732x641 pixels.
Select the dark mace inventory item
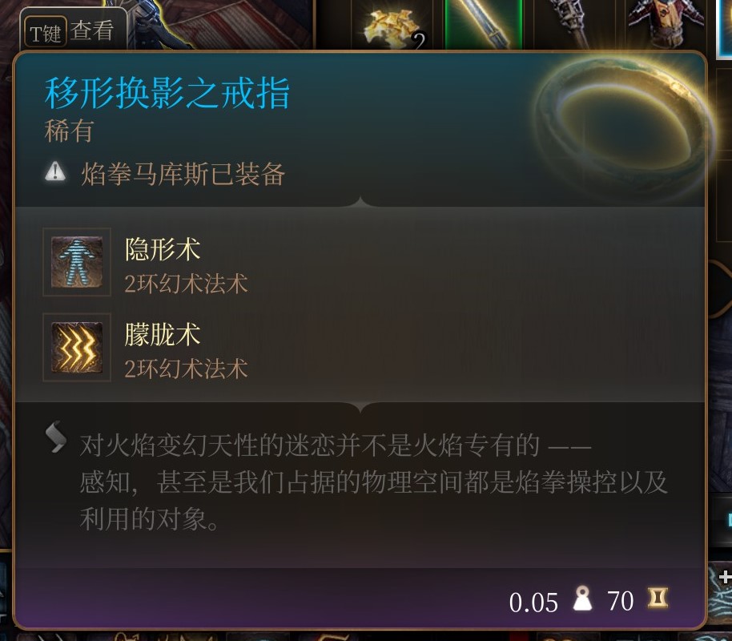point(573,24)
